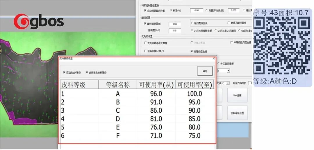Click the 80.0 usage-to cell
Image resolution: width=314 pixels, height=150 pixels.
195,127
